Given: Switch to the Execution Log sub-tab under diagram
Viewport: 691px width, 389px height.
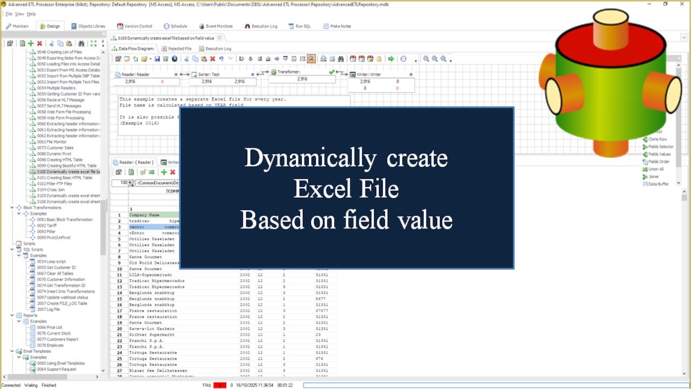Looking at the screenshot, I should click(x=215, y=49).
